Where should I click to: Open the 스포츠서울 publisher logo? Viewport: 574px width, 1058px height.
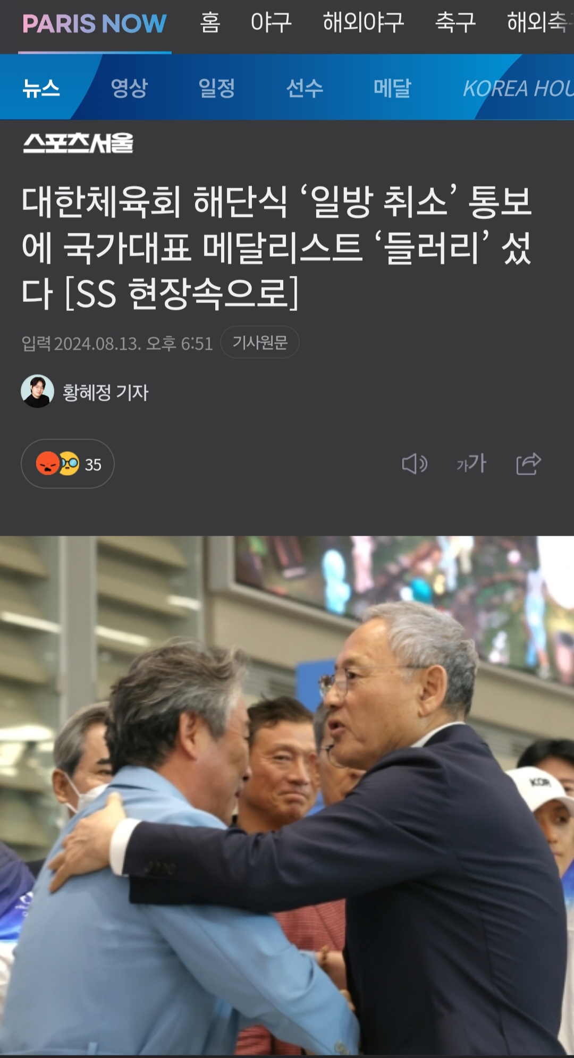click(x=78, y=143)
